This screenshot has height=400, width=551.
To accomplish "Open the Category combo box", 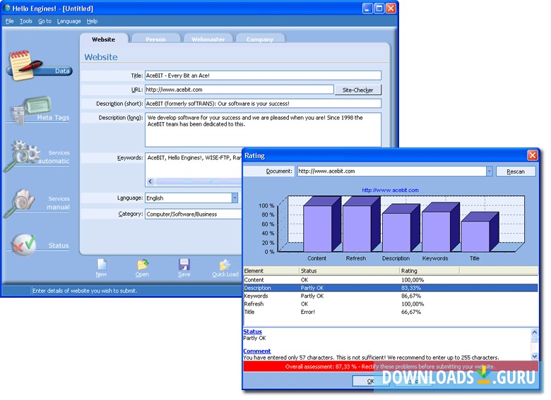I will pos(194,214).
